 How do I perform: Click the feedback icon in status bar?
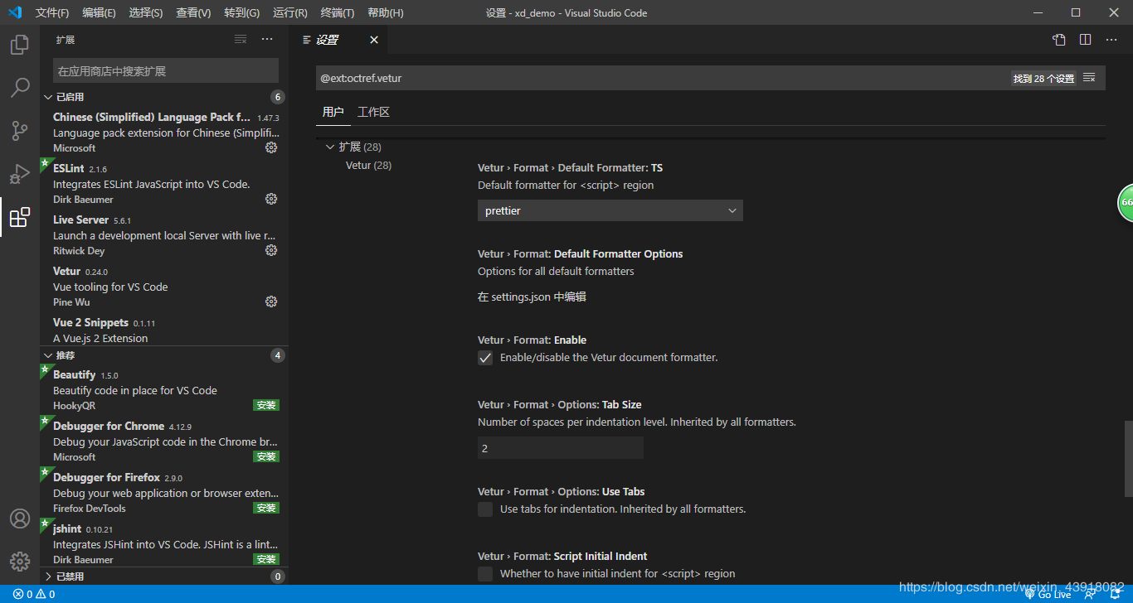pos(1090,594)
